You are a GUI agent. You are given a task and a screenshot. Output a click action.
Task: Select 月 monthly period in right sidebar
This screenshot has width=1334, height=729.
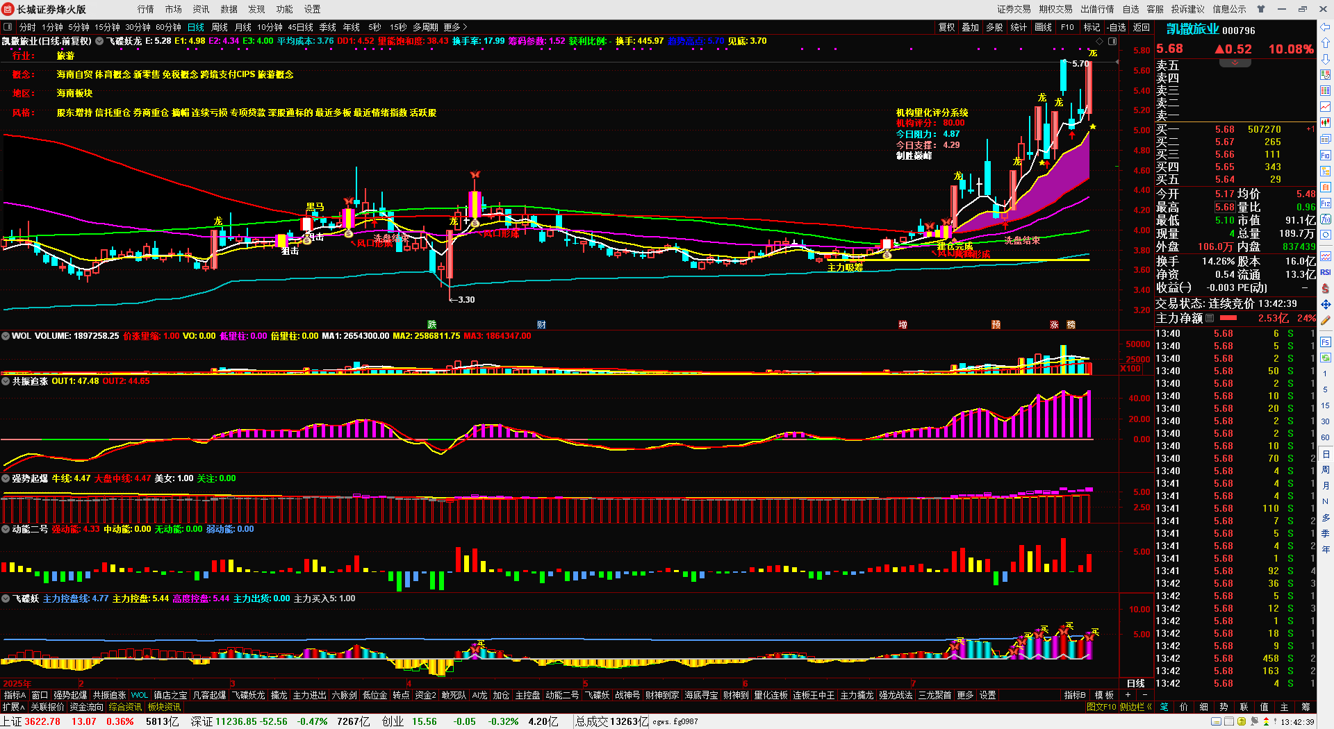(1326, 485)
